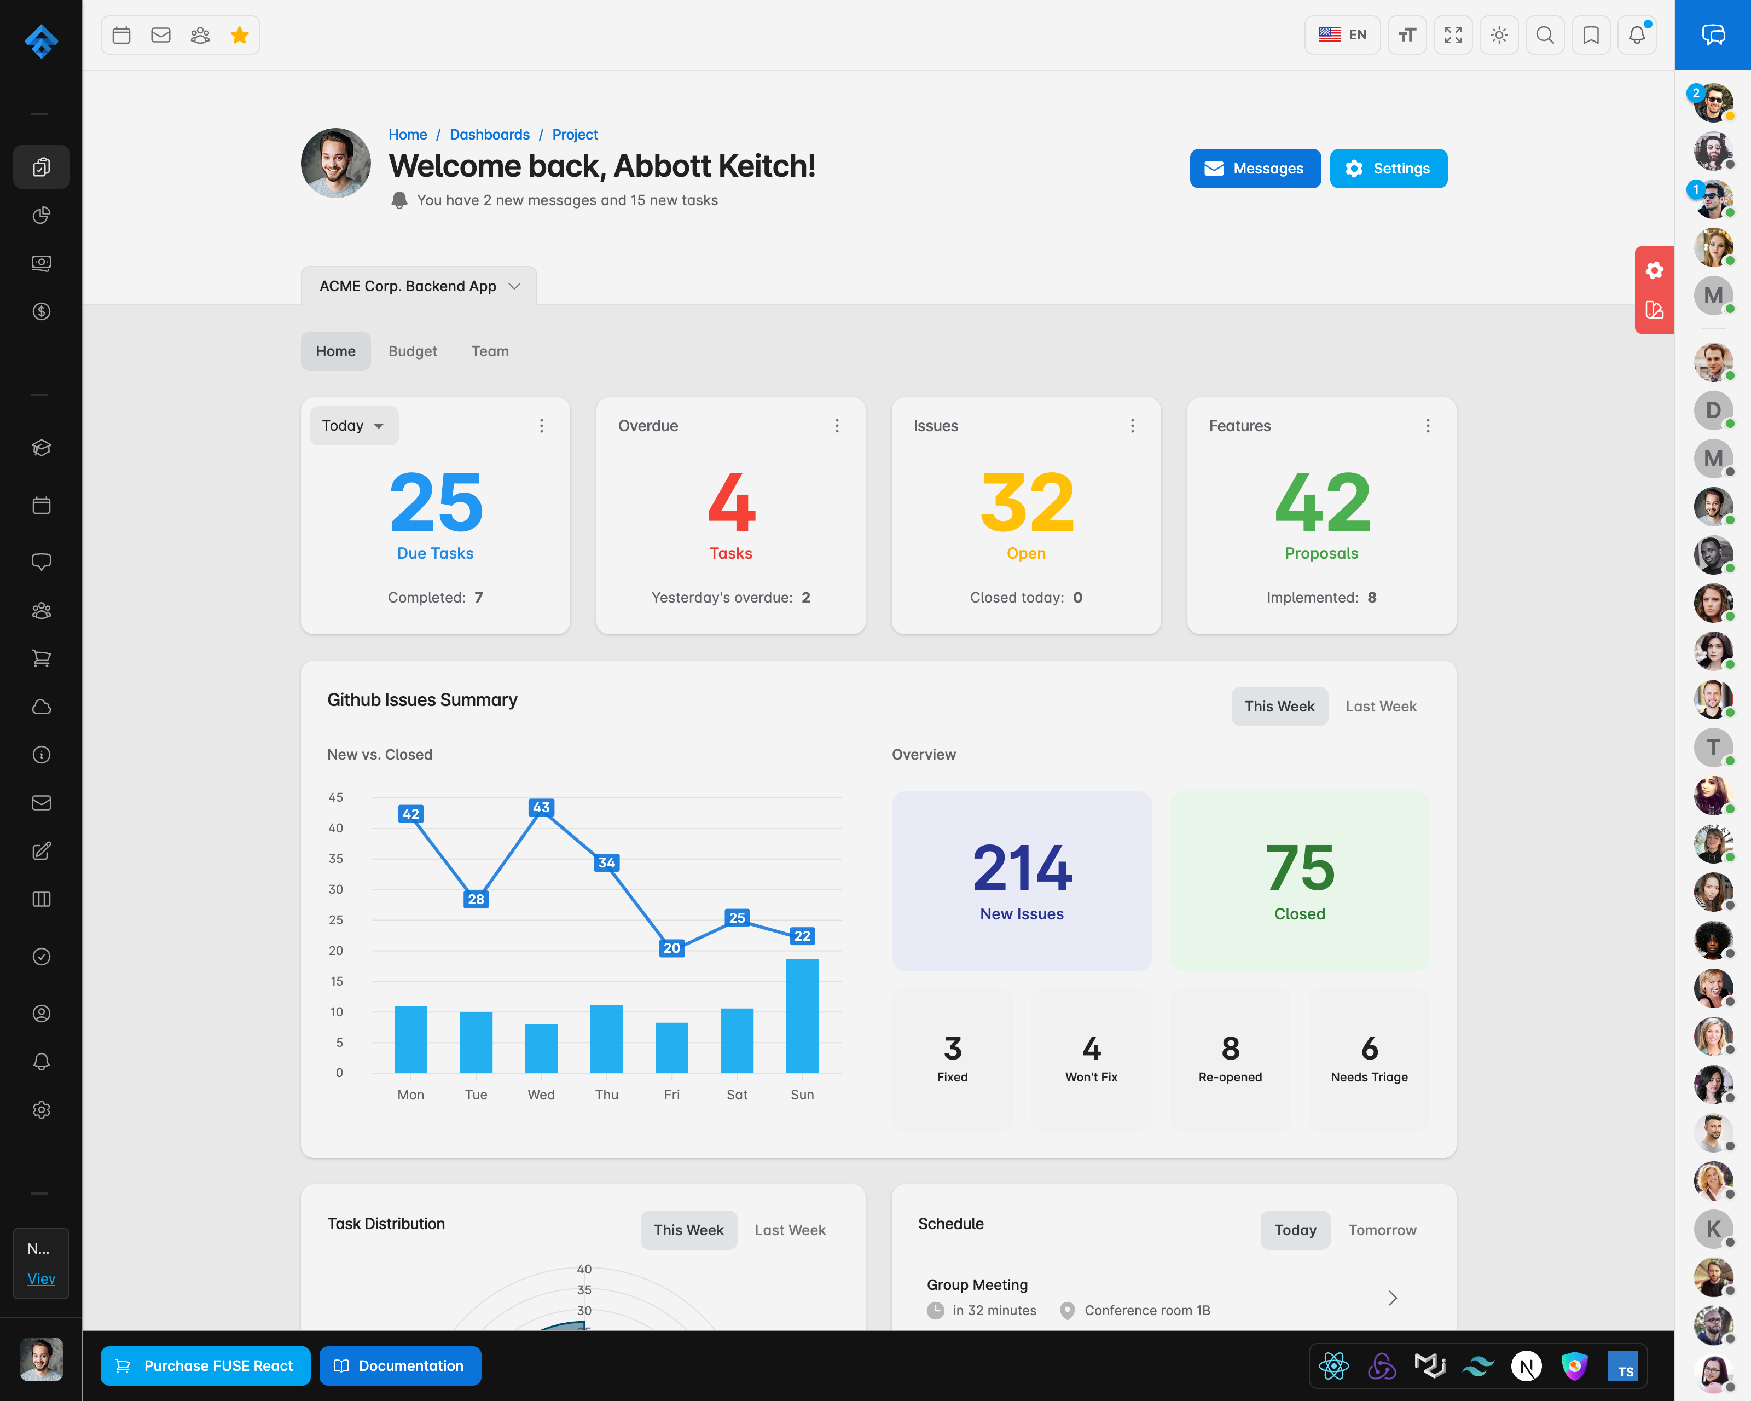The image size is (1751, 1401).
Task: Follow the Home breadcrumb link
Action: tap(407, 134)
